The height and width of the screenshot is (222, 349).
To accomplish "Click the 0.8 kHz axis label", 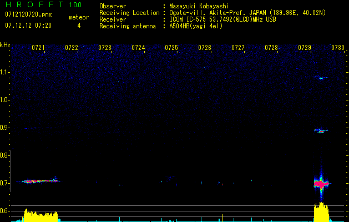I will click(4, 155).
